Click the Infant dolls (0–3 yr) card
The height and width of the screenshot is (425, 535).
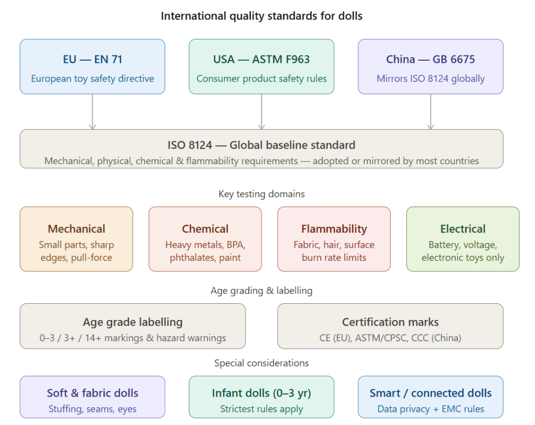(261, 397)
